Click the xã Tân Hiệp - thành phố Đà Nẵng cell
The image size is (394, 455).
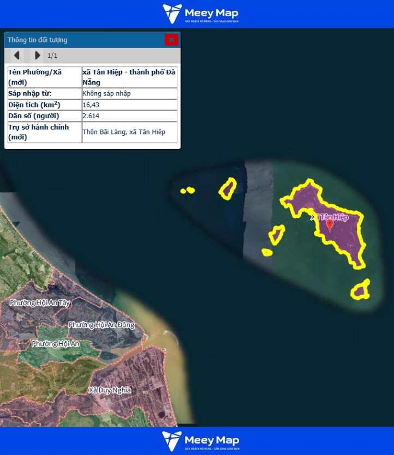pyautogui.click(x=129, y=77)
